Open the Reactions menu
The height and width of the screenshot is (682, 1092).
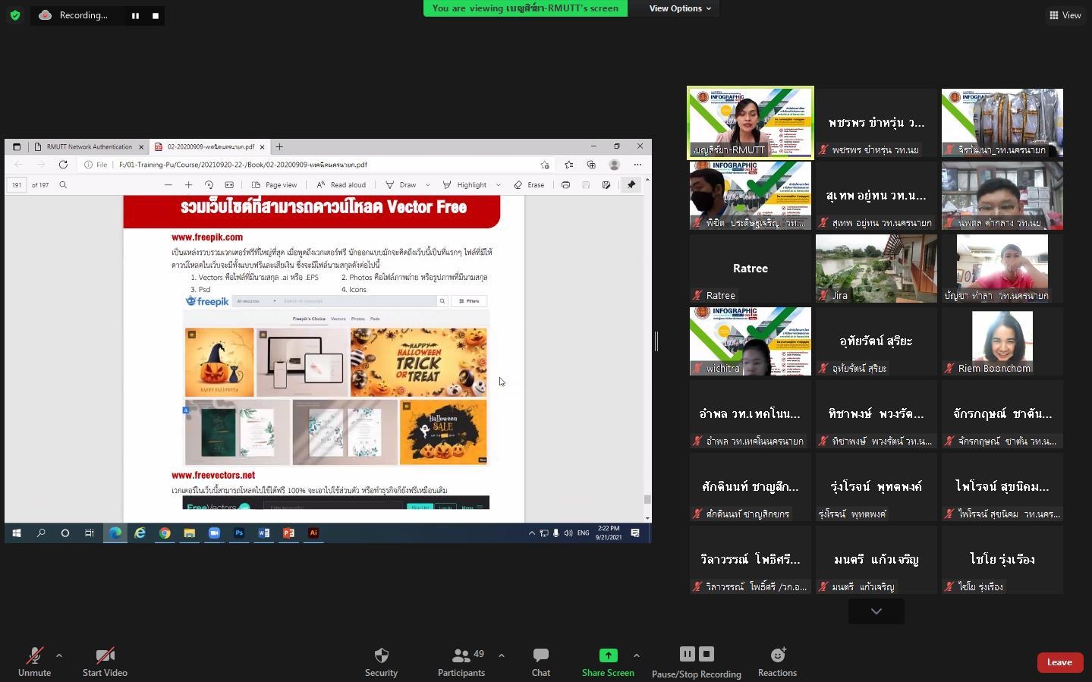pos(777,662)
